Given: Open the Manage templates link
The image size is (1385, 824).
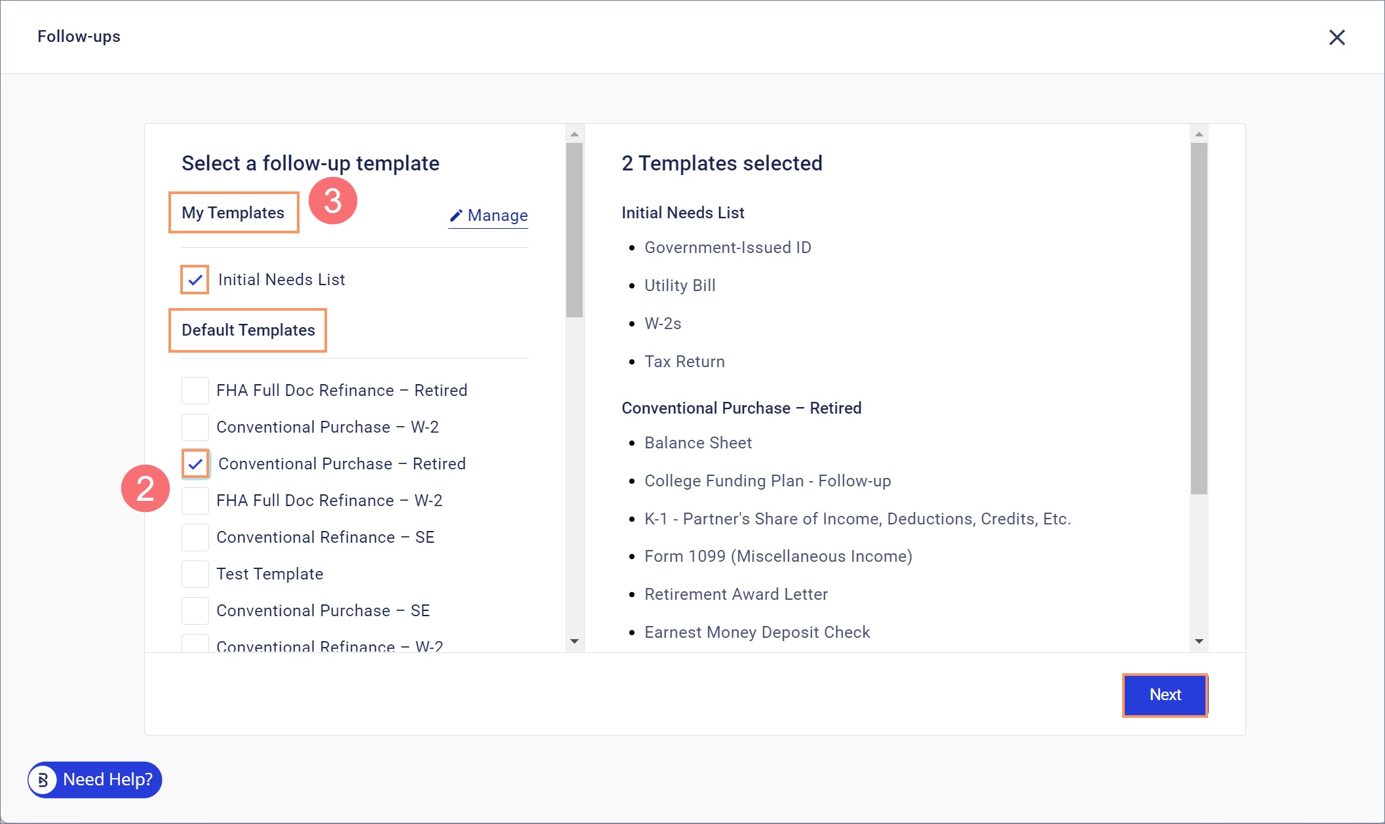Looking at the screenshot, I should (497, 216).
